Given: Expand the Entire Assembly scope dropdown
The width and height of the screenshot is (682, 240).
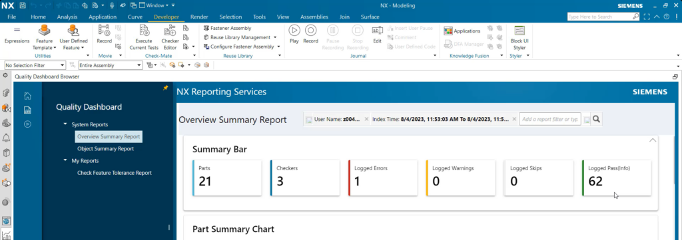Looking at the screenshot, I should tap(110, 65).
